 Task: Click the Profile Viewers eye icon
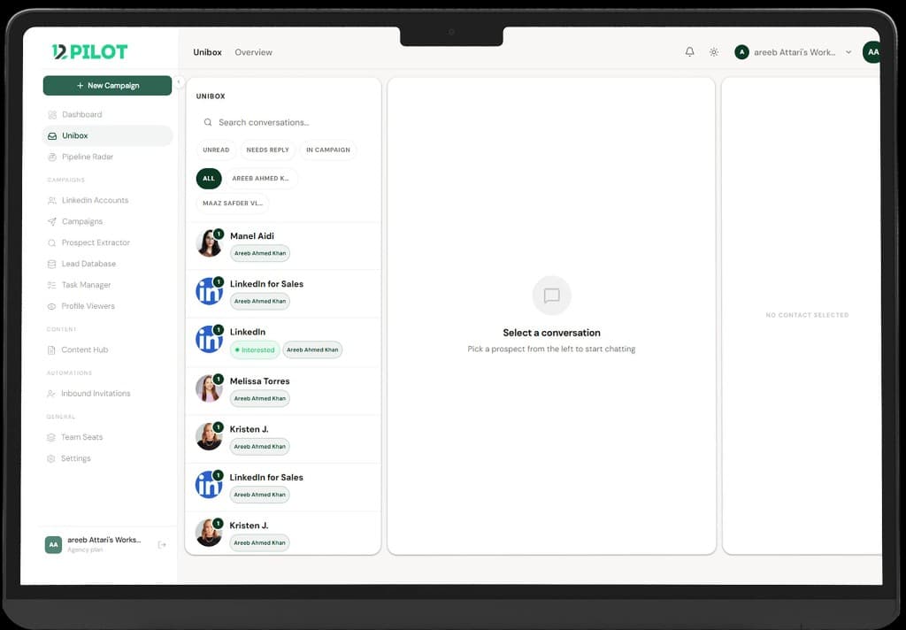point(52,306)
